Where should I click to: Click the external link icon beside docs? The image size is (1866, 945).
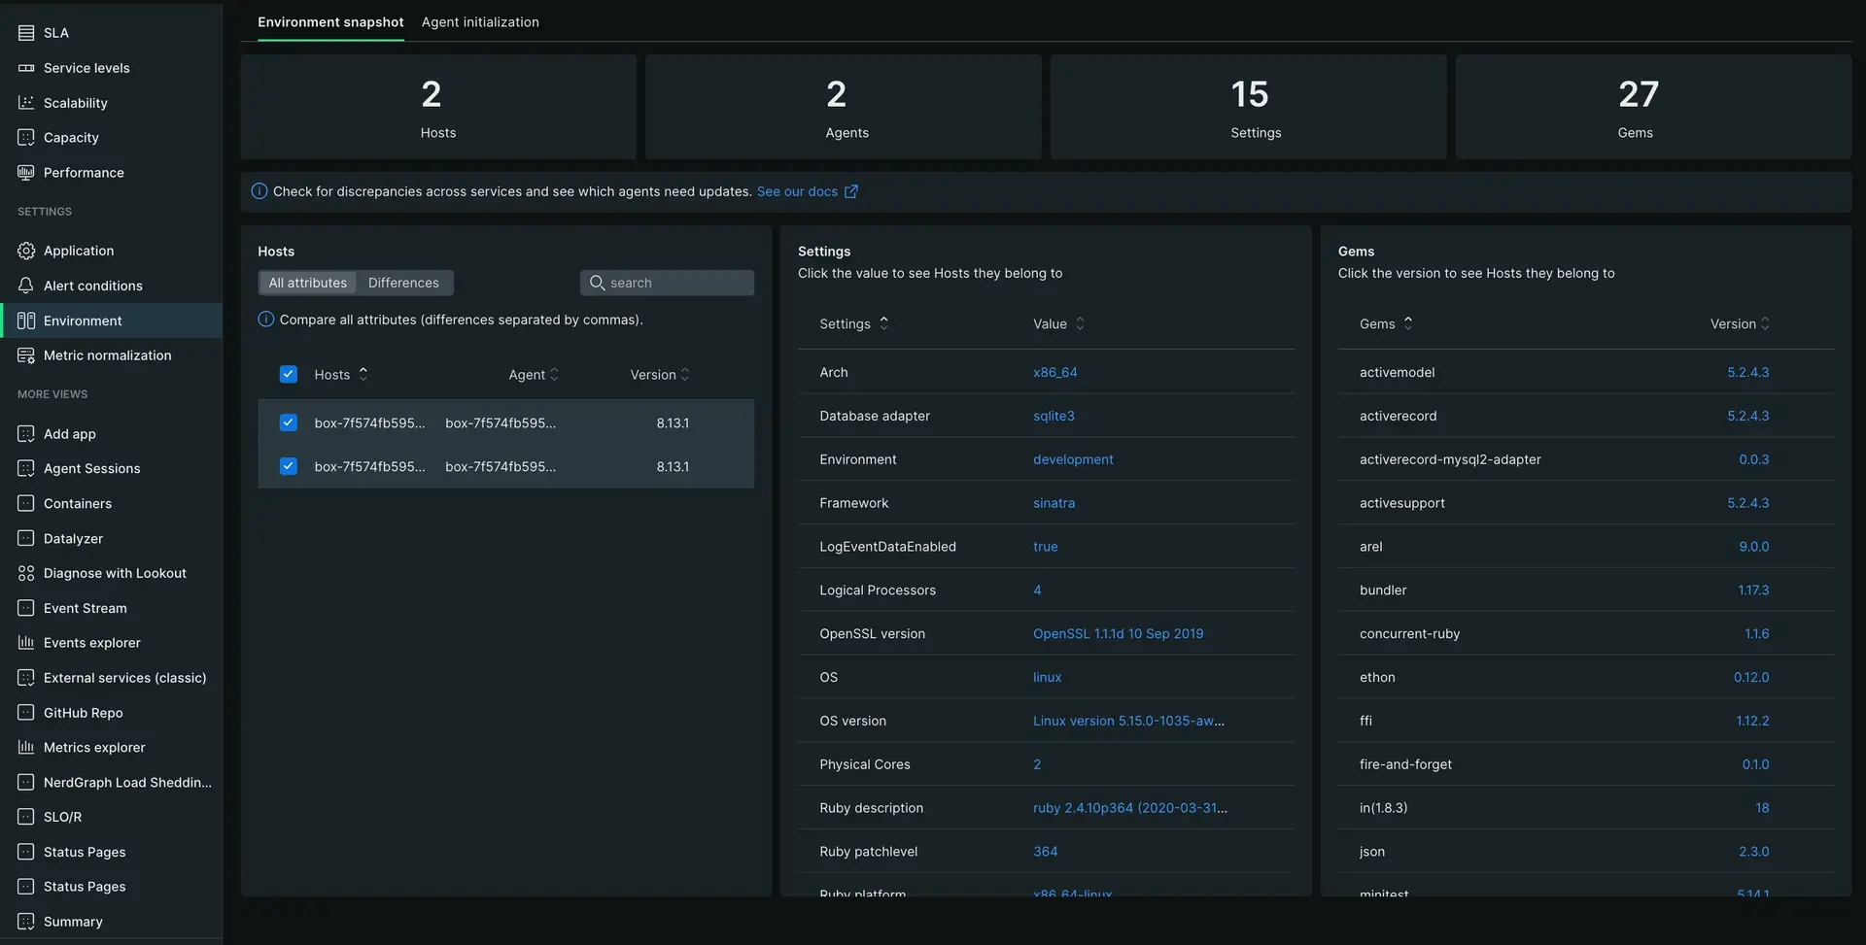[850, 191]
